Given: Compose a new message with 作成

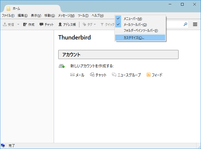Looking at the screenshot, I should click(29, 24).
